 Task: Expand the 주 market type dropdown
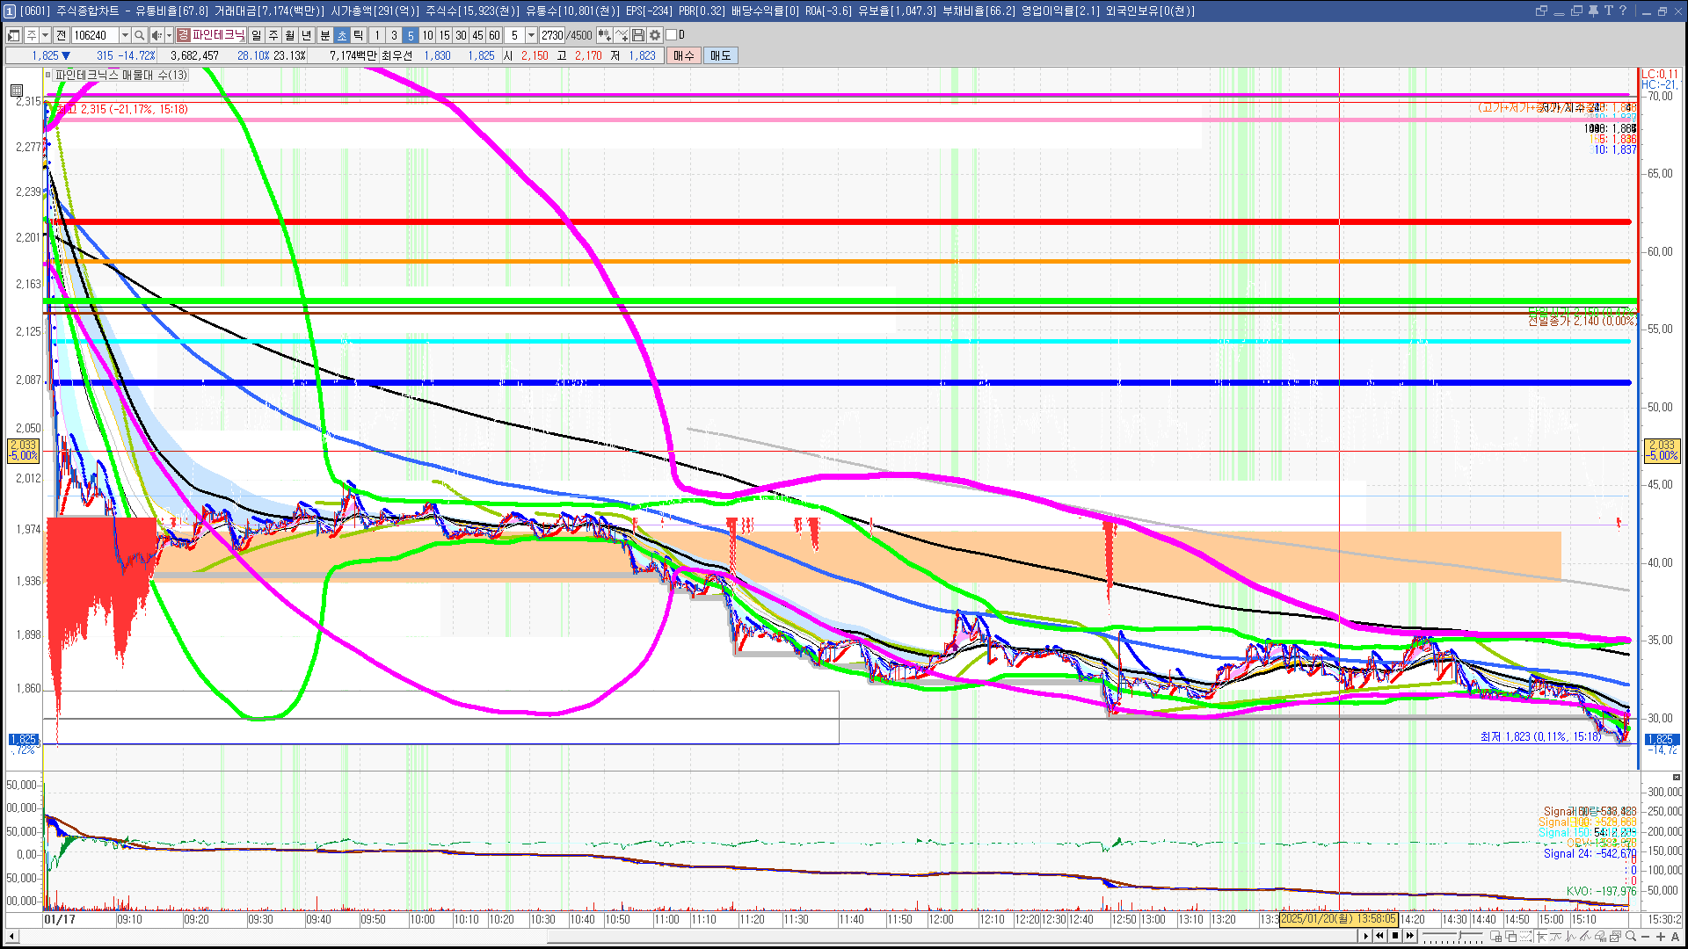(x=45, y=35)
